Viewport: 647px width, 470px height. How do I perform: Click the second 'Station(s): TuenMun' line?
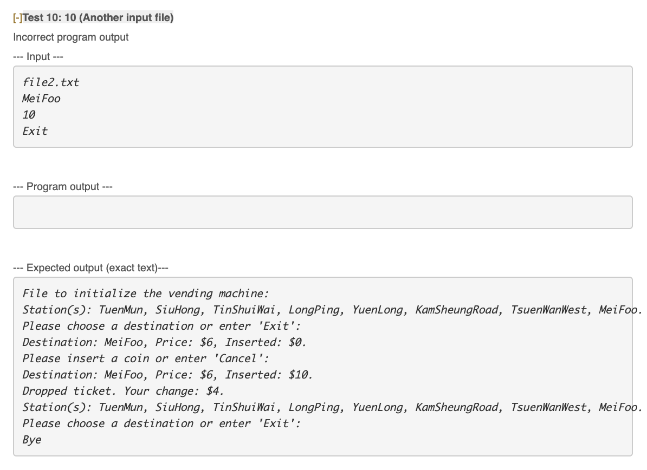coord(332,407)
